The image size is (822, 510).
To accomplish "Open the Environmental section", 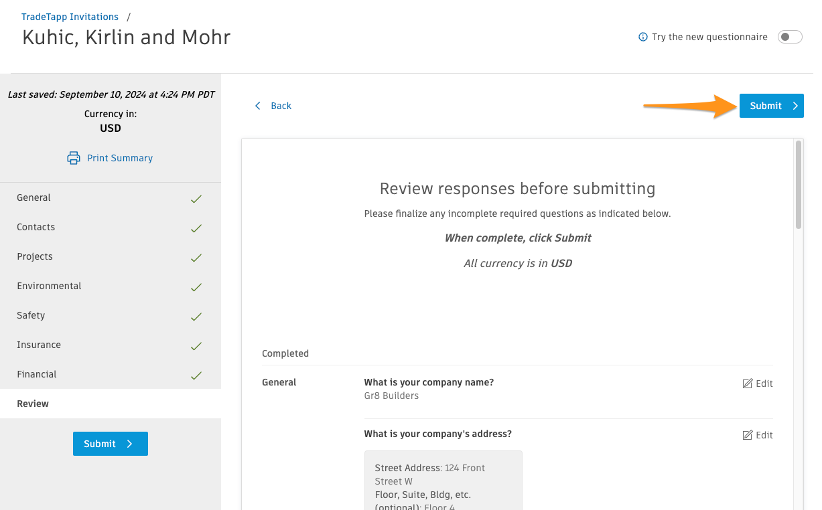I will [x=48, y=286].
